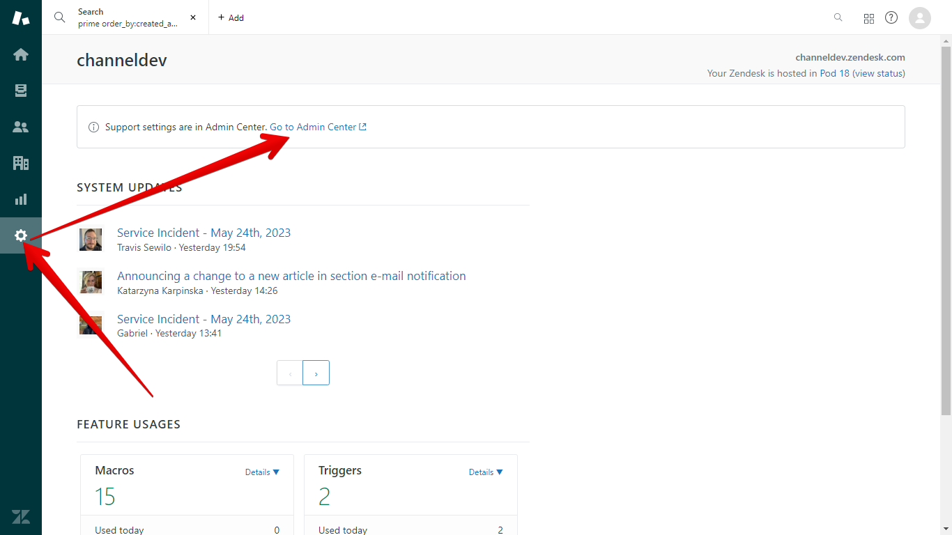Screen dimensions: 952x535
Task: Open the view status link
Action: click(x=879, y=73)
